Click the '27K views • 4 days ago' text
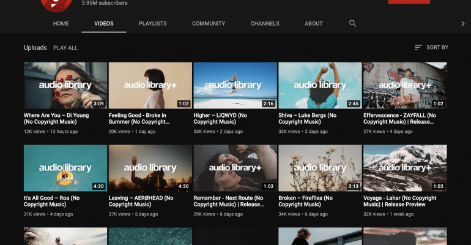 tap(388, 131)
